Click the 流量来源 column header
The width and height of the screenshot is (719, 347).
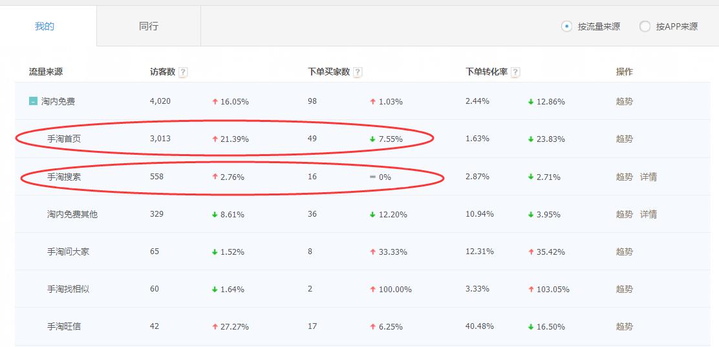click(46, 72)
